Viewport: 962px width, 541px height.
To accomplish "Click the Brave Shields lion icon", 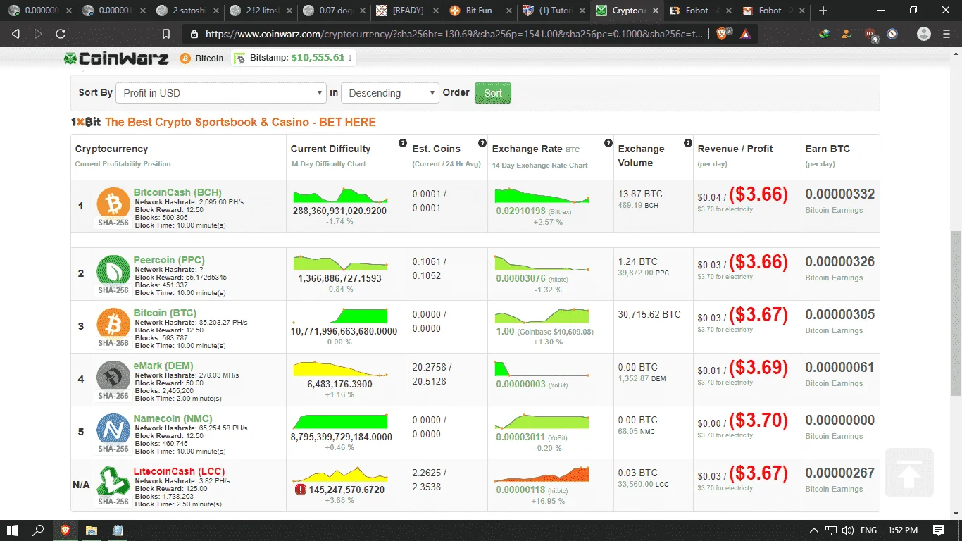I will pyautogui.click(x=723, y=34).
